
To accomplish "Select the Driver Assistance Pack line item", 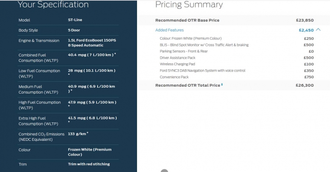I will tap(236, 58).
